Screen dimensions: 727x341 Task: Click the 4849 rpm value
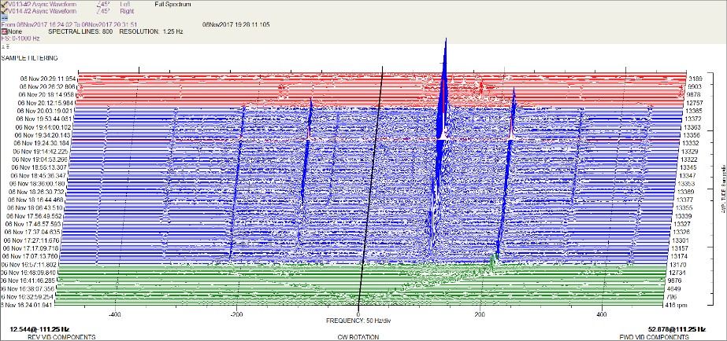[674, 288]
